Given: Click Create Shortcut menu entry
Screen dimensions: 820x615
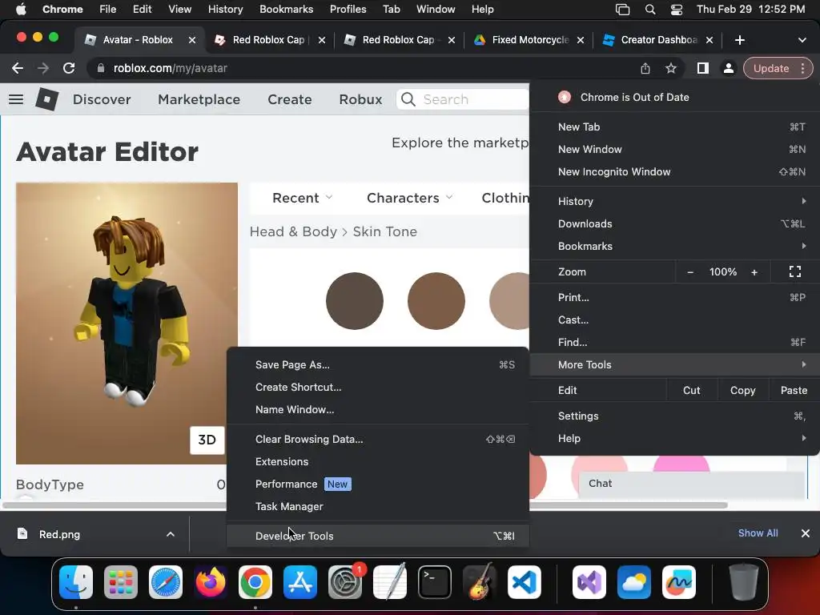Looking at the screenshot, I should [378, 387].
